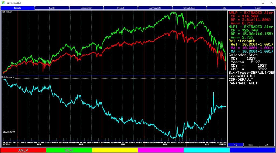Click the CMD = 5542 value
This screenshot has width=276, height=153.
(249, 69)
